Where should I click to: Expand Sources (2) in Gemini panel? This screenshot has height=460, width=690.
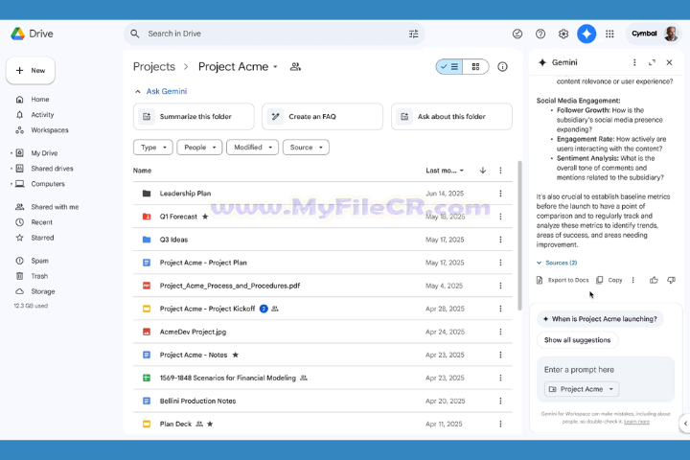click(557, 263)
